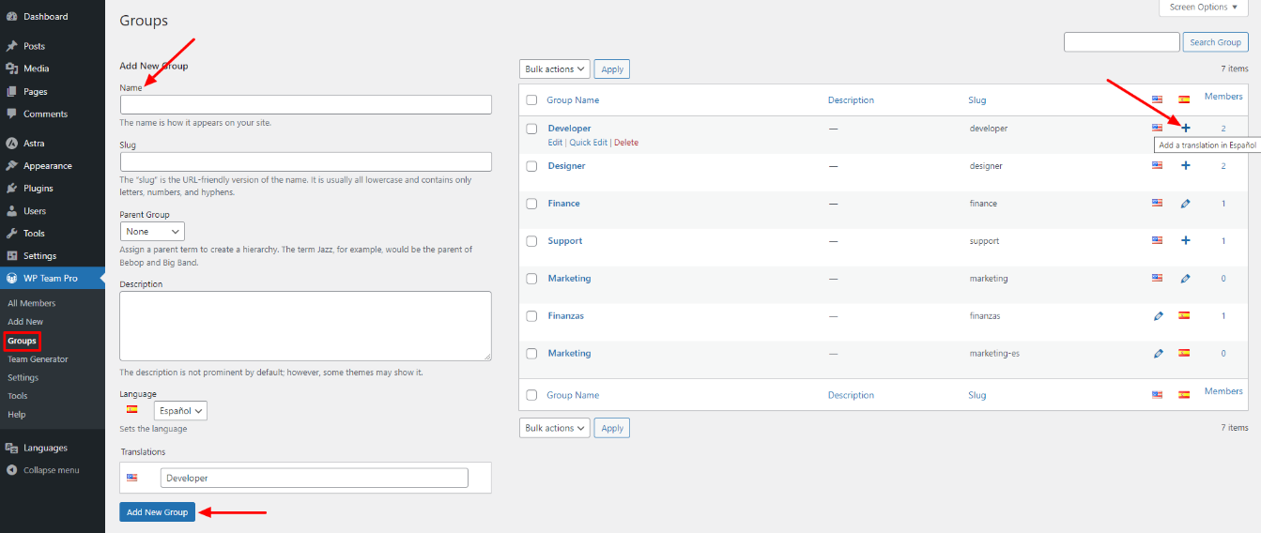The height and width of the screenshot is (533, 1261).
Task: Open the Parent Group dropdown
Action: coord(152,231)
